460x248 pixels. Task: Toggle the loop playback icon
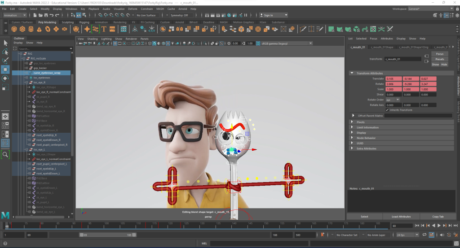point(424,235)
